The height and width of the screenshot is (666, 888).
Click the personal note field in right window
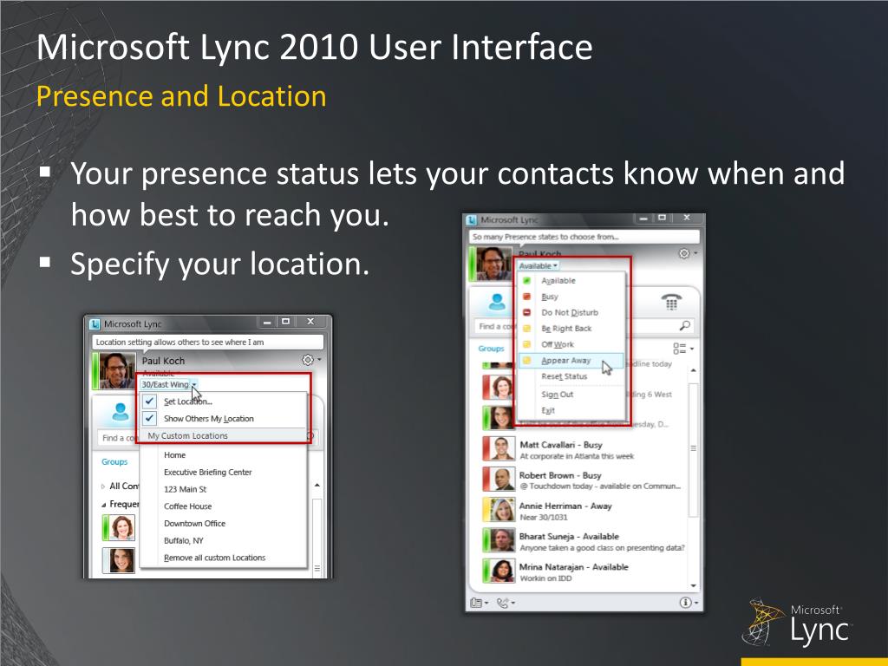pyautogui.click(x=584, y=237)
